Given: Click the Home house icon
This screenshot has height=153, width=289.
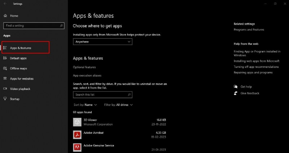Looking at the screenshot, I should point(5,16).
